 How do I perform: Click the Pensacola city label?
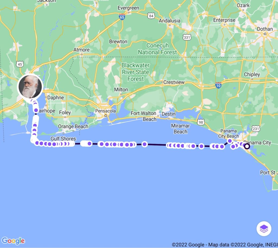(x=106, y=111)
